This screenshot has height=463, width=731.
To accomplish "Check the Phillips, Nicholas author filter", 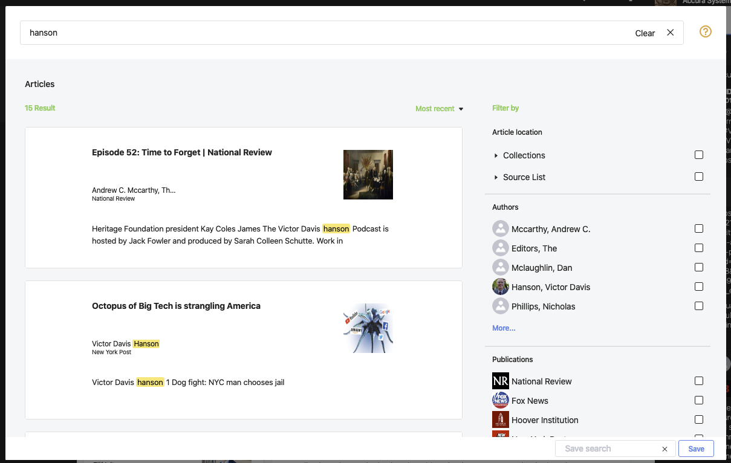I will click(699, 306).
